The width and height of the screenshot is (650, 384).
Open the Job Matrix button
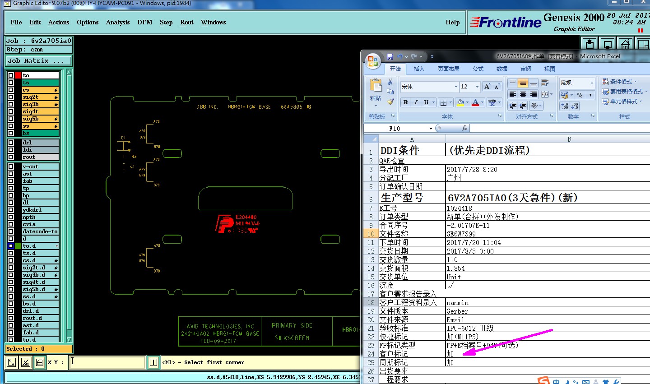38,60
